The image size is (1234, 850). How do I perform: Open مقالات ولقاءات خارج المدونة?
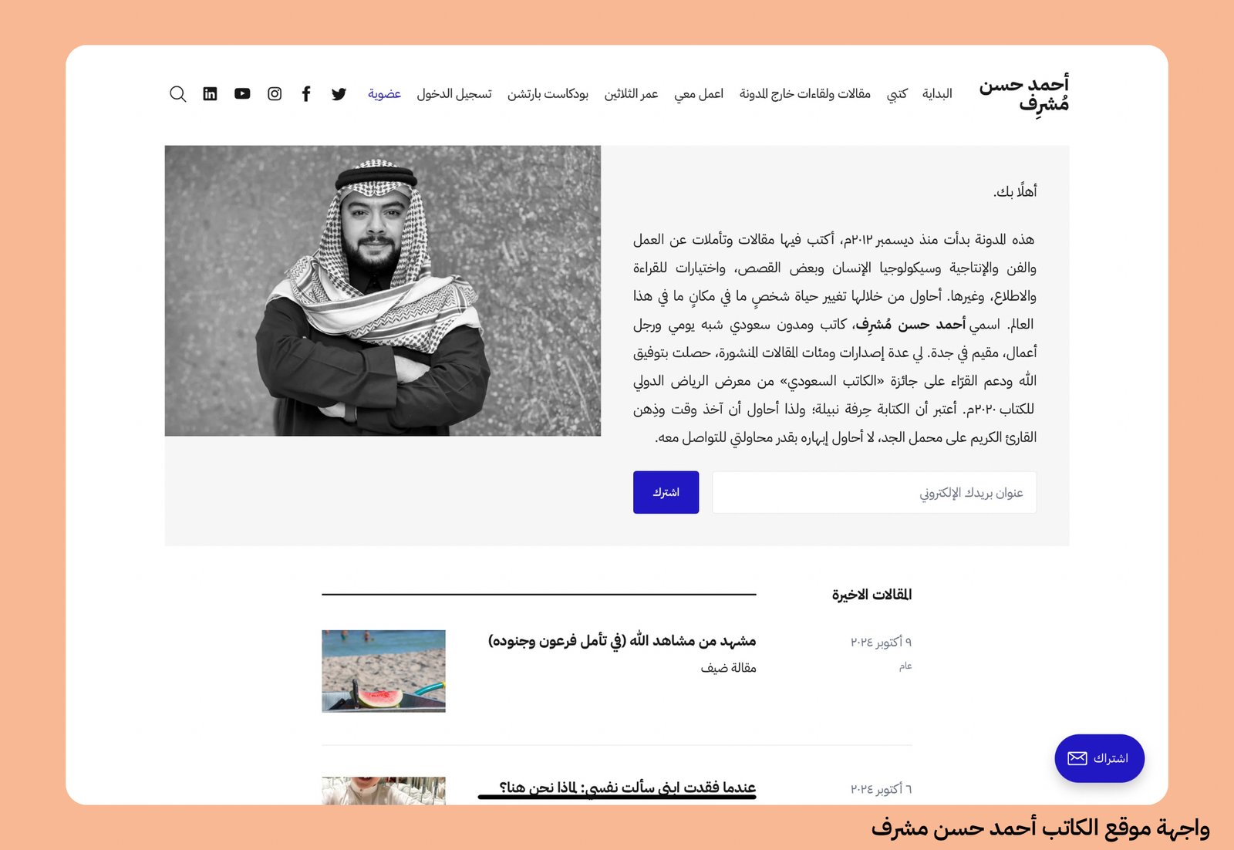pyautogui.click(x=804, y=94)
